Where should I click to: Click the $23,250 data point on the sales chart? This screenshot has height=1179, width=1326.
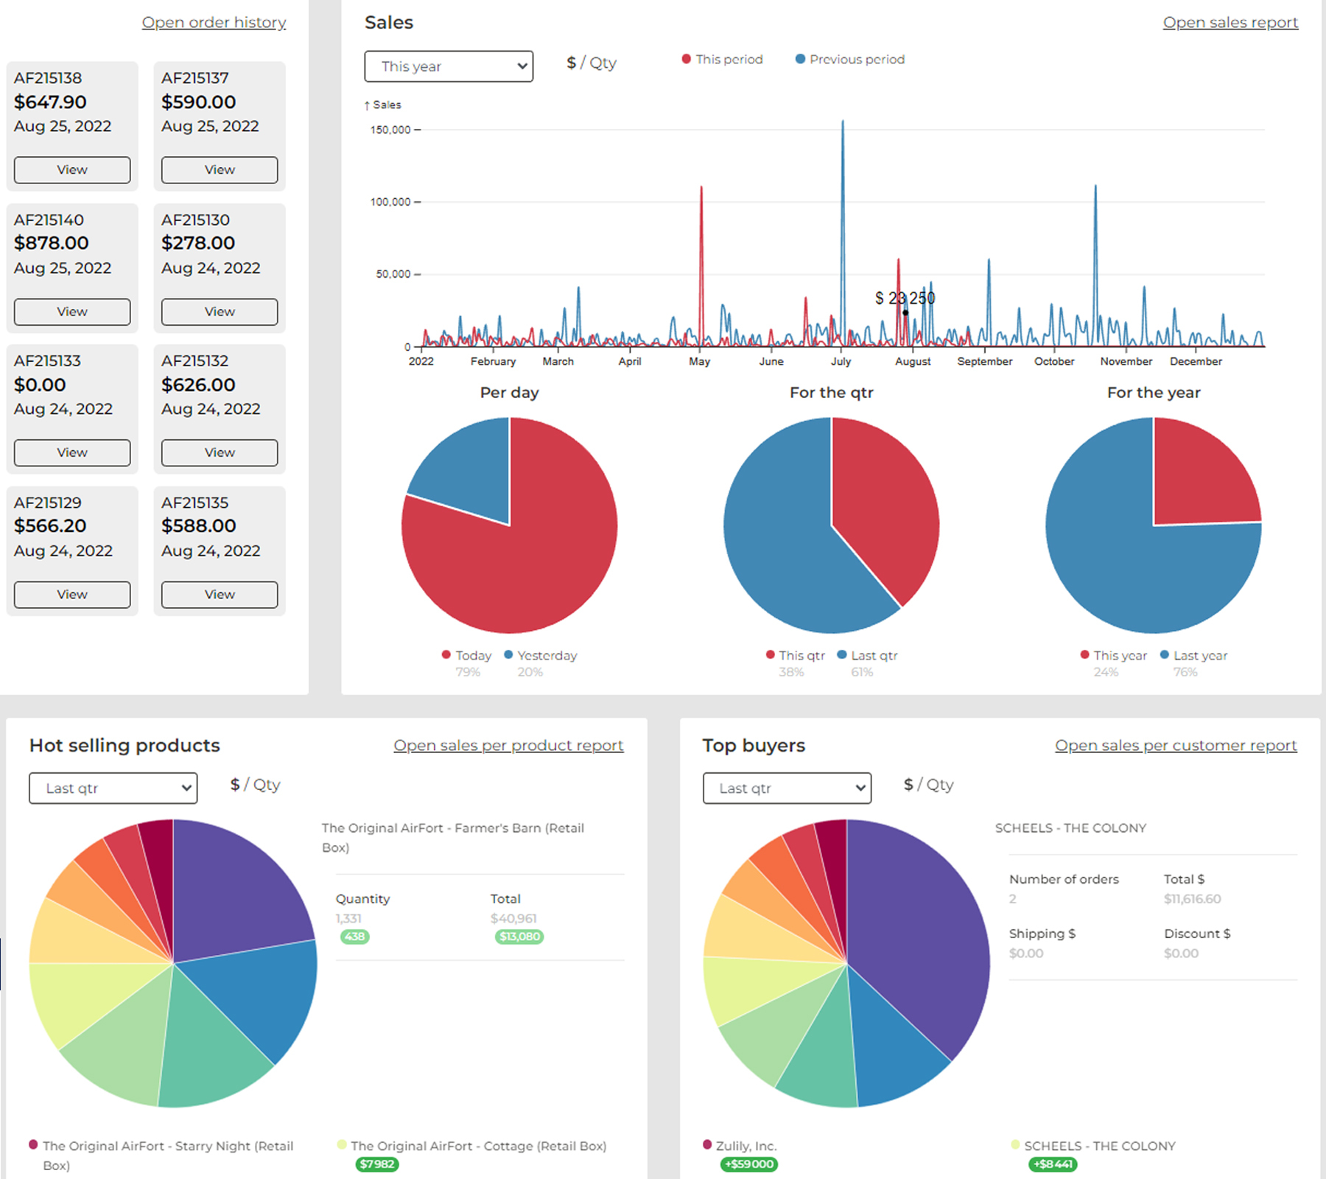point(905,312)
